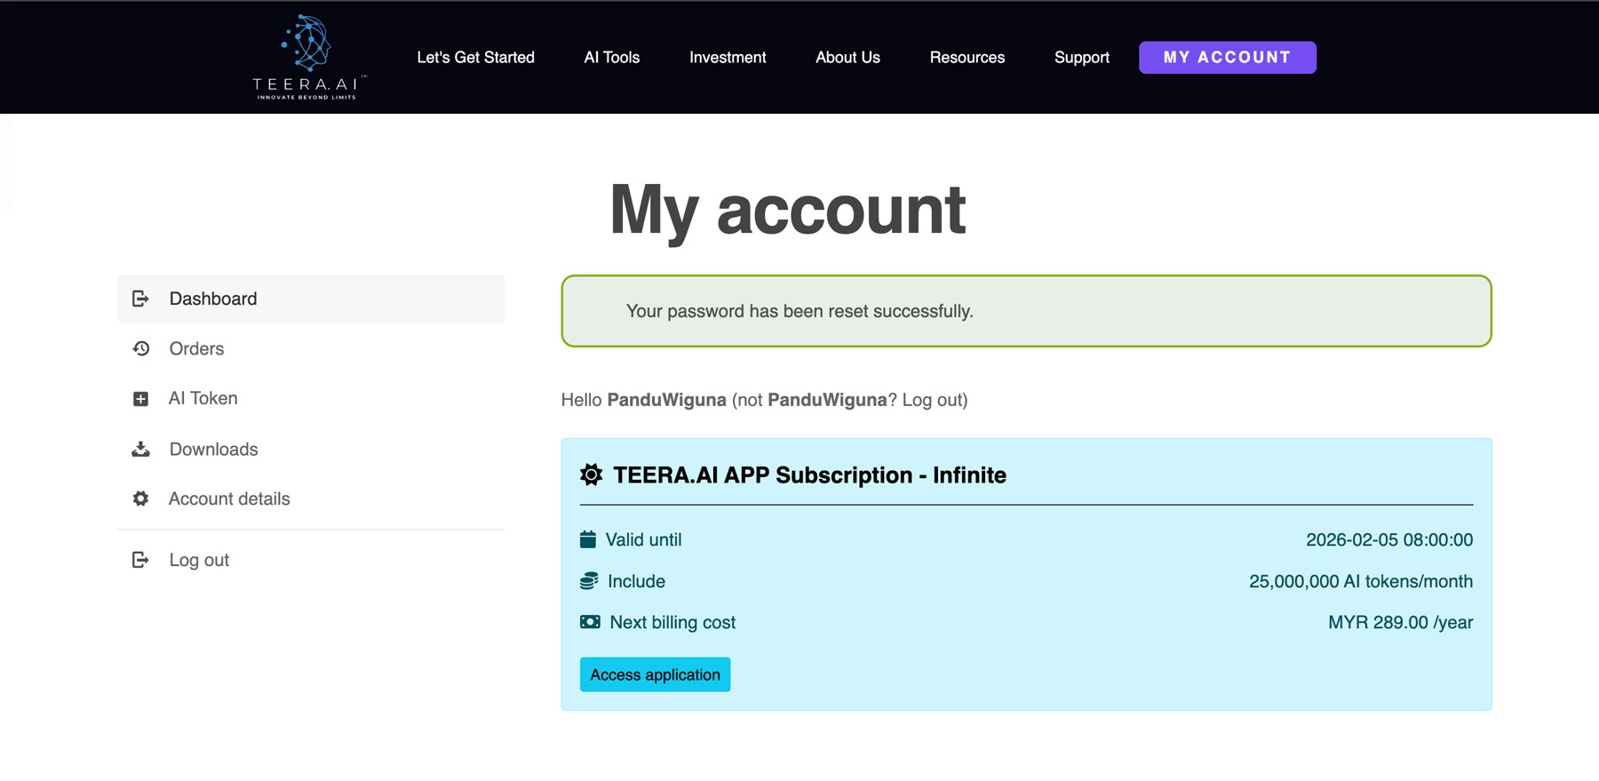
Task: Click the Downloads tray icon
Action: coord(140,449)
